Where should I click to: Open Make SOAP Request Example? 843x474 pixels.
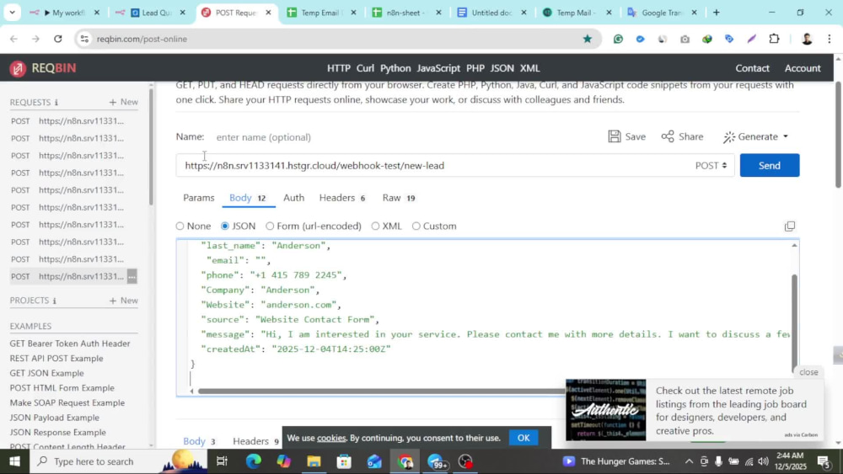coord(67,402)
